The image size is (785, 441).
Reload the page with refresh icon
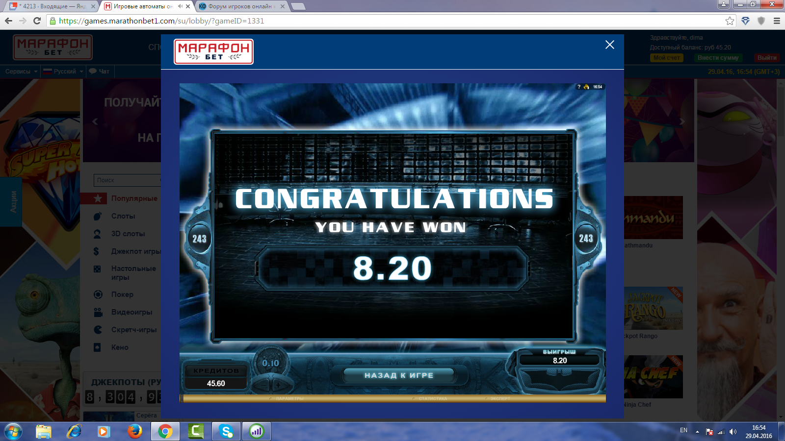click(x=37, y=21)
